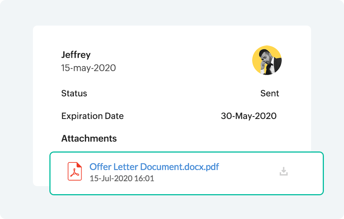This screenshot has width=344, height=219.
Task: Click the Sent status value
Action: (x=270, y=93)
